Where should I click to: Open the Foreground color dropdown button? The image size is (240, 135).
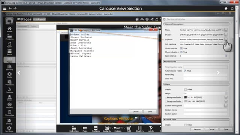coord(174,101)
